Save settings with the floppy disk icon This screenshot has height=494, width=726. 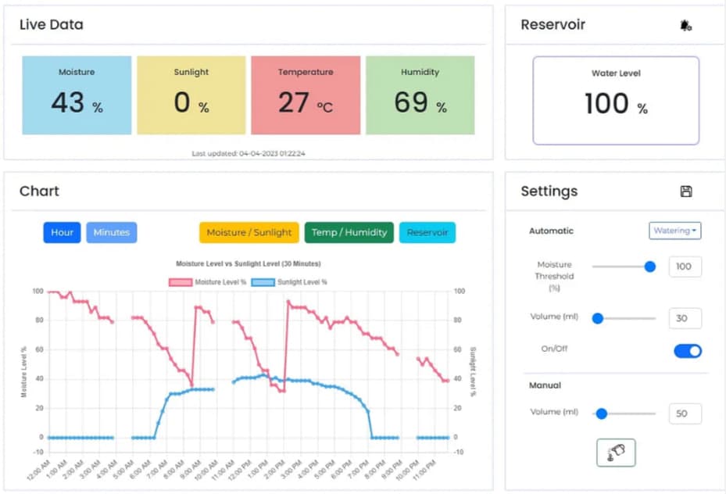pyautogui.click(x=686, y=192)
